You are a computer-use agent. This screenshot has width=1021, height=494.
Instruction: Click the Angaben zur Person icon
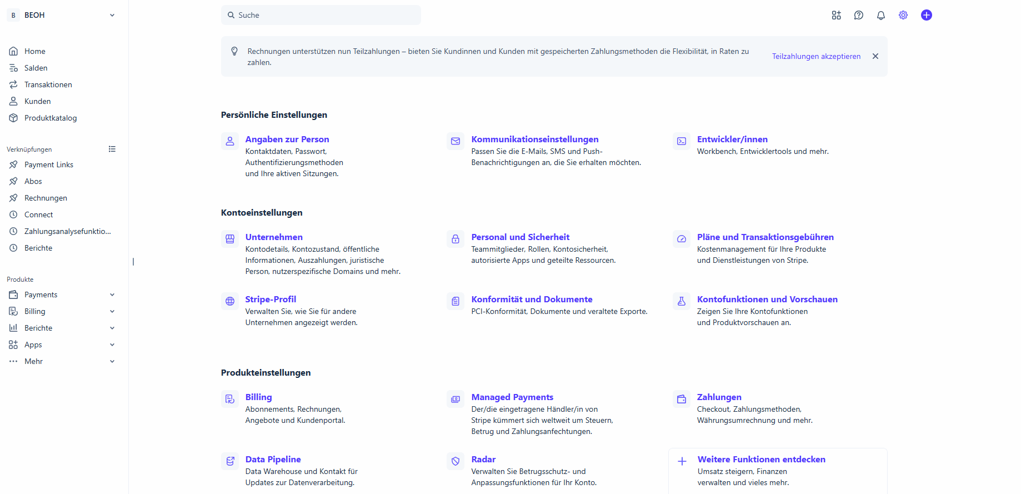tap(230, 141)
